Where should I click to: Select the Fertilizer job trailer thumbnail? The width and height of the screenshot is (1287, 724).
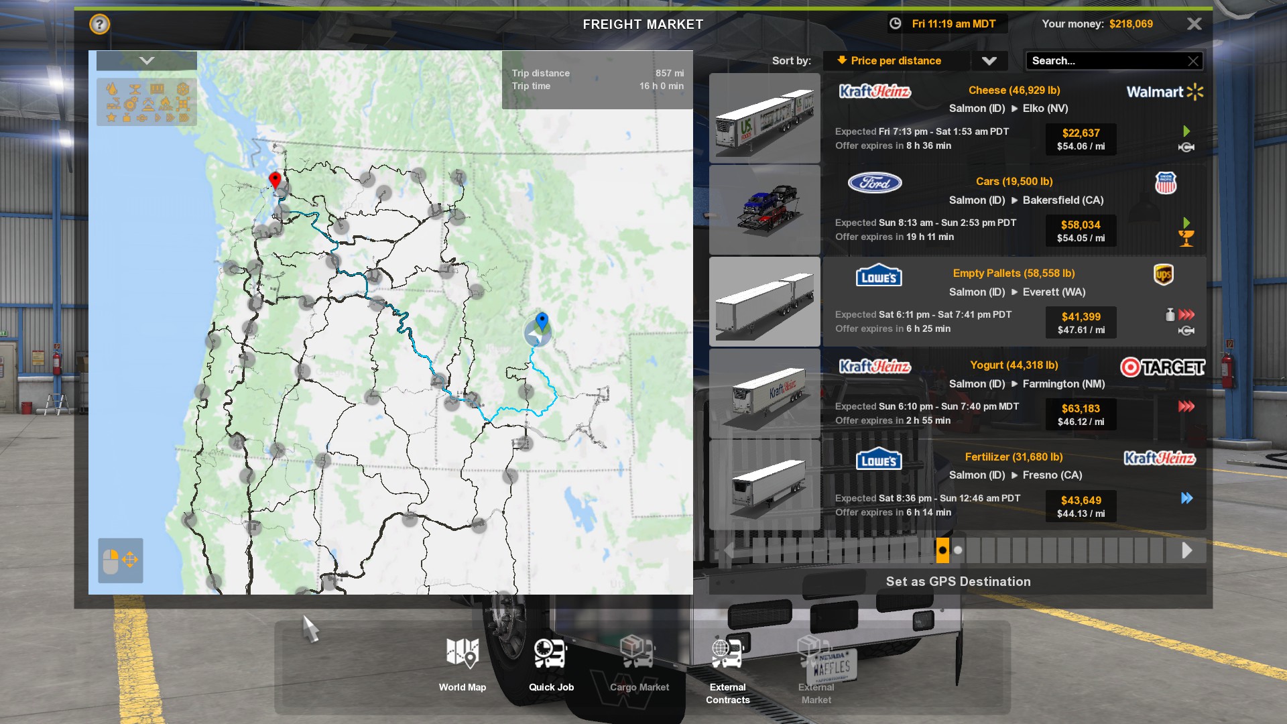click(764, 485)
